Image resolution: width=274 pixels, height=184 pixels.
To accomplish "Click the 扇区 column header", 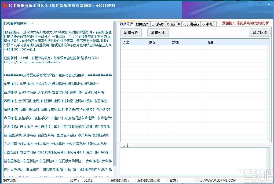I will (159, 42).
